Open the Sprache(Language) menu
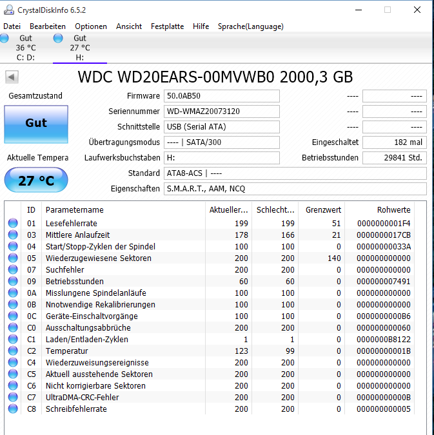 click(250, 26)
